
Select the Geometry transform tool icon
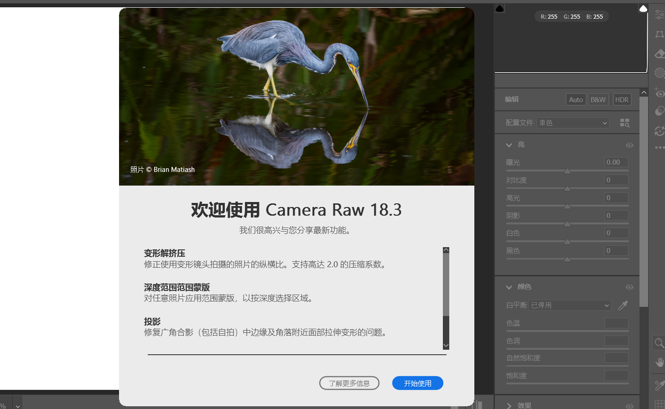point(660,34)
